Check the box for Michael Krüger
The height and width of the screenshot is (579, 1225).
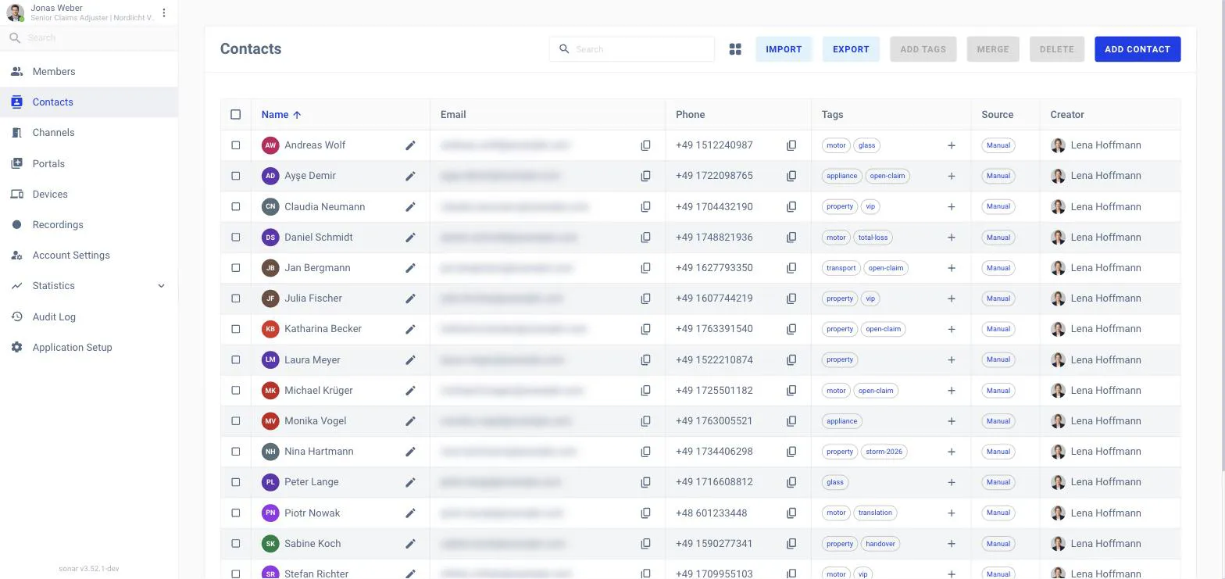[236, 391]
